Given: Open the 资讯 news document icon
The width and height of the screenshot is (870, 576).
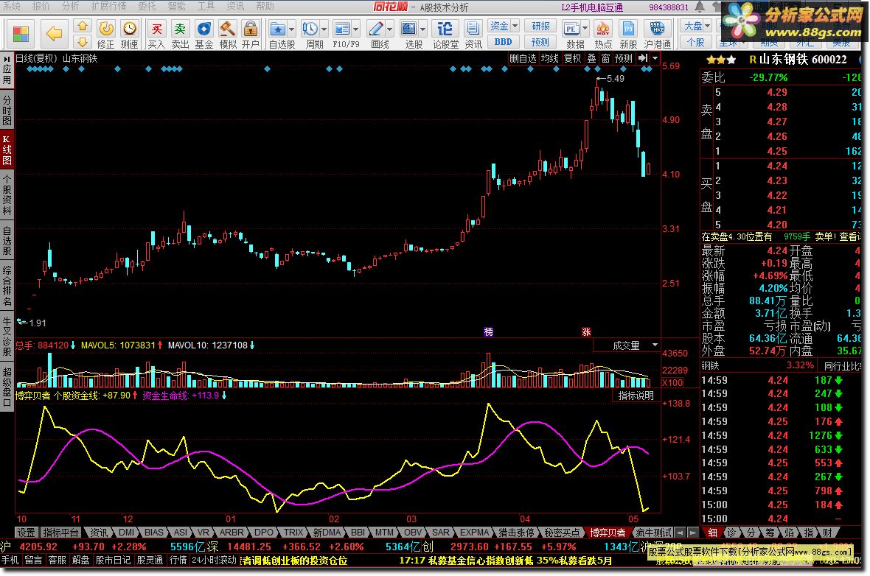Looking at the screenshot, I should (473, 35).
